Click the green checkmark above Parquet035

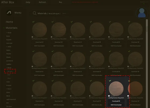[x=110, y=81]
